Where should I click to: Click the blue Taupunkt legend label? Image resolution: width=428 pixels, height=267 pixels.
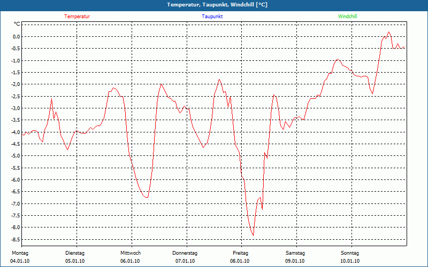click(x=212, y=17)
